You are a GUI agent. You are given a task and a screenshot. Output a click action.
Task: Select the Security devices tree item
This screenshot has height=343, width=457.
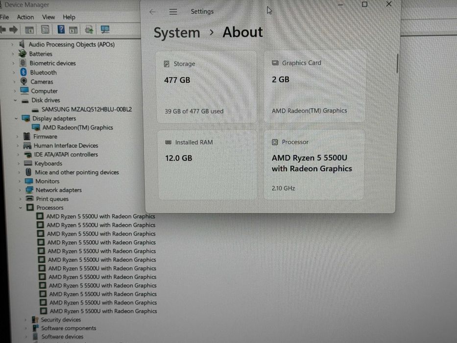click(x=61, y=319)
